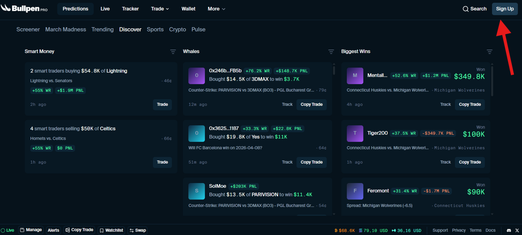This screenshot has height=235, width=522.
Task: Open Copy Trade in the bottom bar
Action: click(x=79, y=230)
